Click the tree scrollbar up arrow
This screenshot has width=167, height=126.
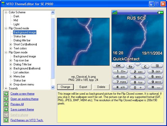tap(53, 13)
